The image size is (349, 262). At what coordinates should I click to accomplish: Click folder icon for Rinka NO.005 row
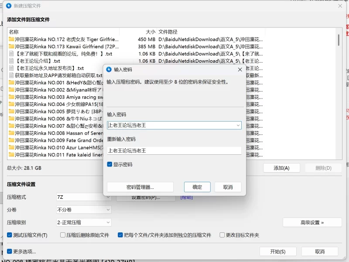(x=11, y=112)
